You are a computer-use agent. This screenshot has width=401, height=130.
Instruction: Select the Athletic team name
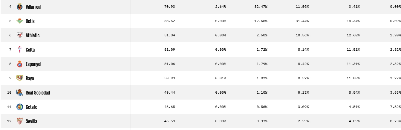(33, 35)
